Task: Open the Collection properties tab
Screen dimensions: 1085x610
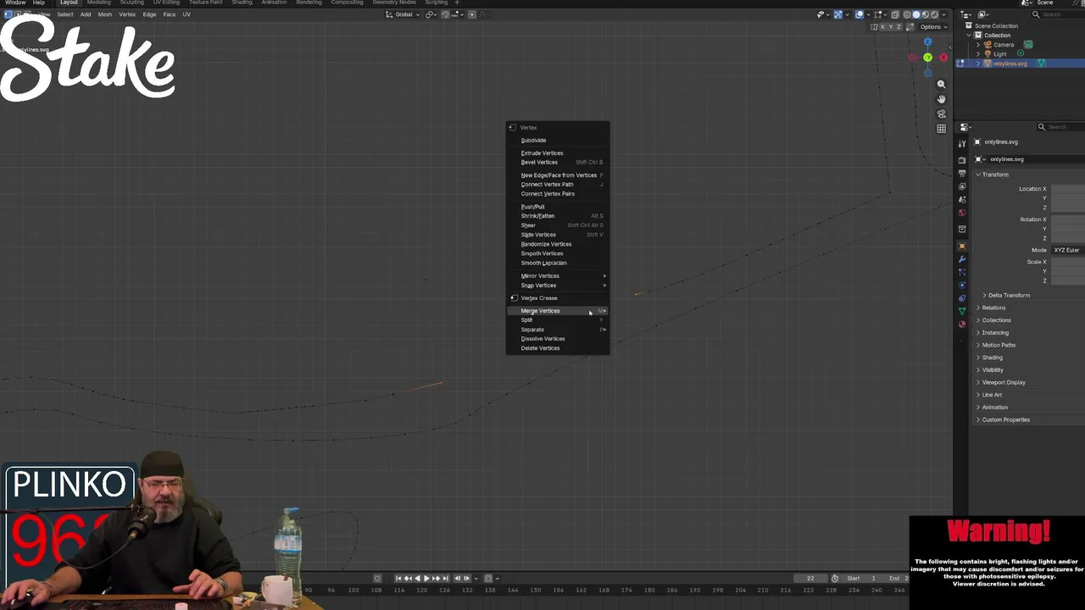Action: 962,229
